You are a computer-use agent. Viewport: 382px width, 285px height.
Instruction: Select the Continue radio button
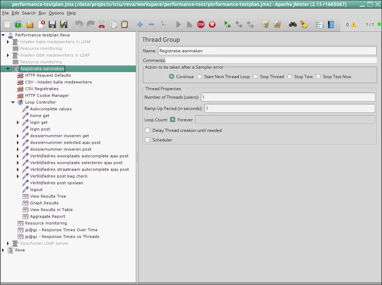pos(172,76)
